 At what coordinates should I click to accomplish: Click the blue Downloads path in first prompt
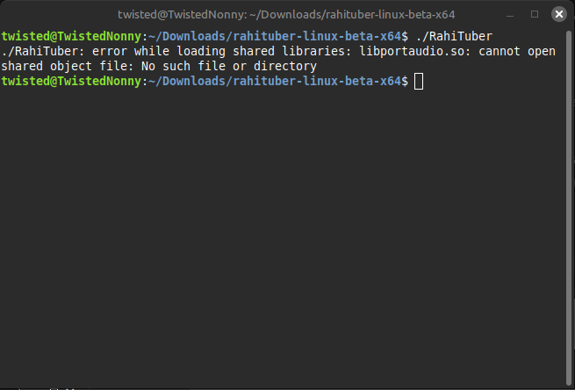click(275, 36)
